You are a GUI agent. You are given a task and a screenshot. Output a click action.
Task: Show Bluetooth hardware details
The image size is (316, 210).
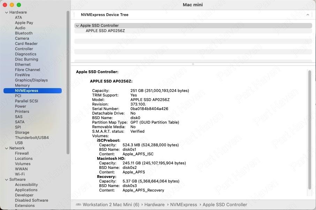tap(24, 33)
